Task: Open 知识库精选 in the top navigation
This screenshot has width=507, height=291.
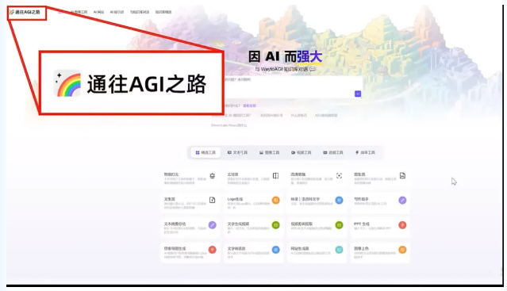Action: [x=163, y=12]
